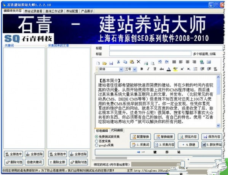Click the editor scrollbar up arrow
The width and height of the screenshot is (228, 175).
pos(218,77)
